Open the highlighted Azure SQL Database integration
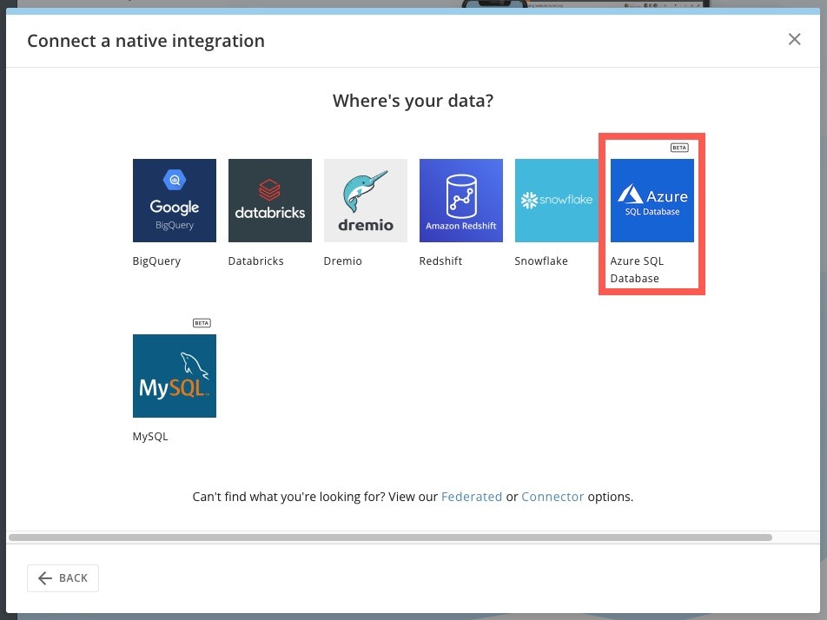827x620 pixels. (652, 200)
